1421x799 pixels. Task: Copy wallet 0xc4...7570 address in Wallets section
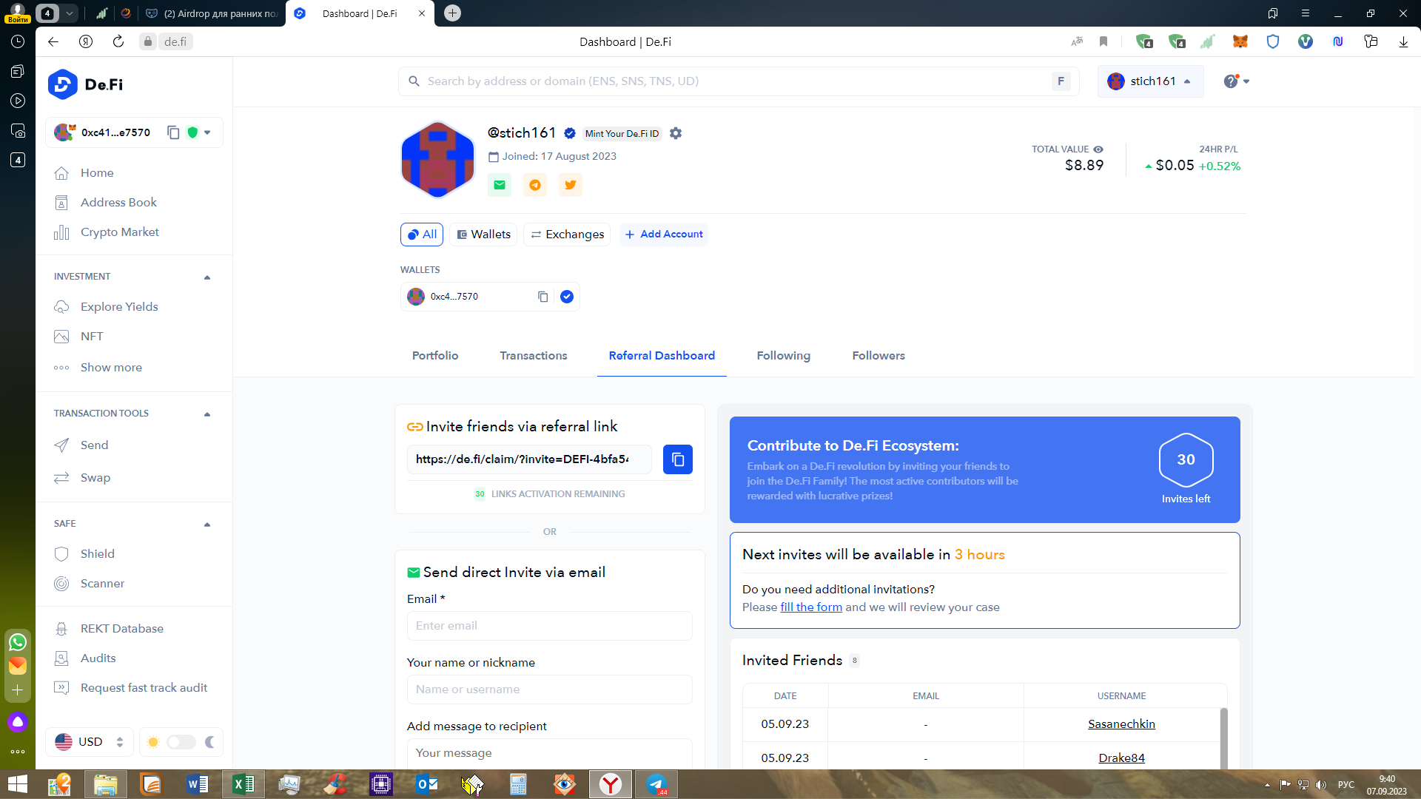(542, 297)
